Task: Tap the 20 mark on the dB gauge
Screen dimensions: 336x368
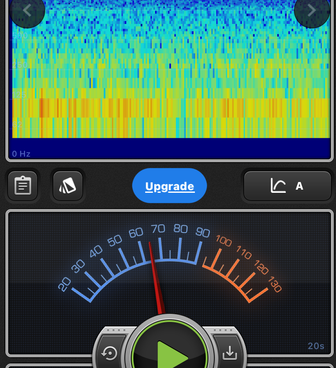Action: [x=65, y=284]
